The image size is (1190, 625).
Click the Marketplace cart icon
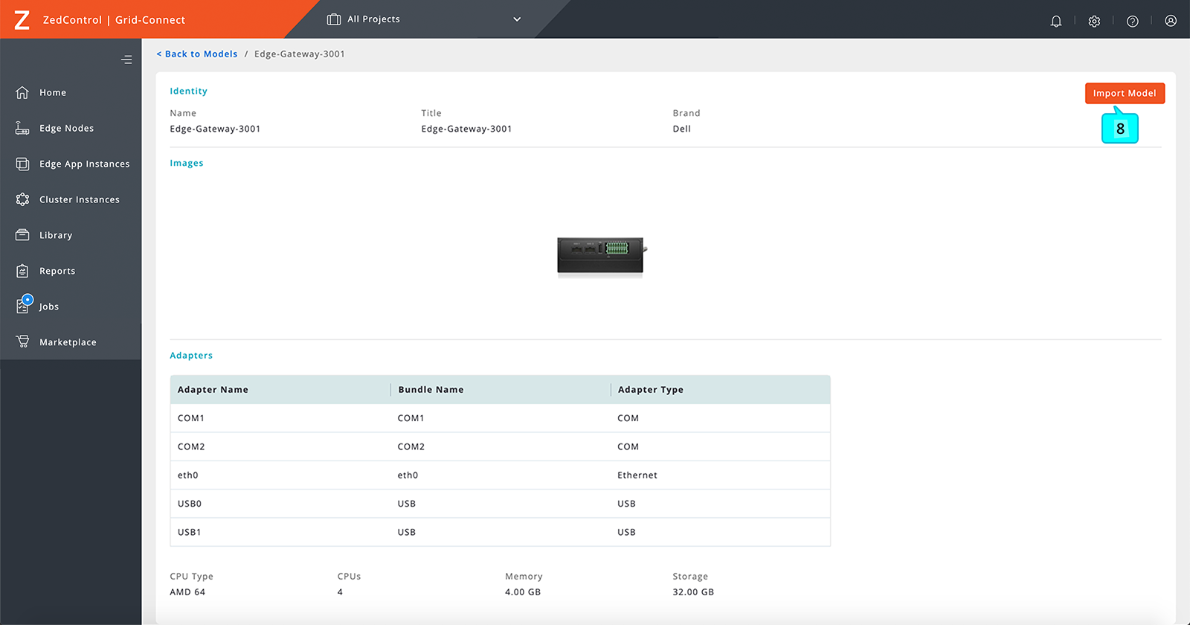pos(22,342)
